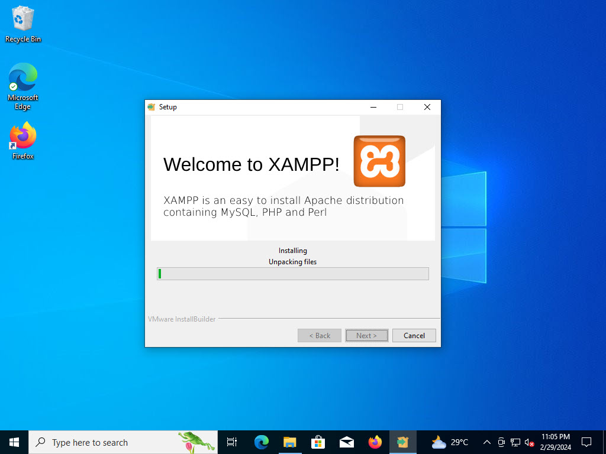606x454 pixels.
Task: Open the Mail app from the taskbar
Action: tap(346, 442)
